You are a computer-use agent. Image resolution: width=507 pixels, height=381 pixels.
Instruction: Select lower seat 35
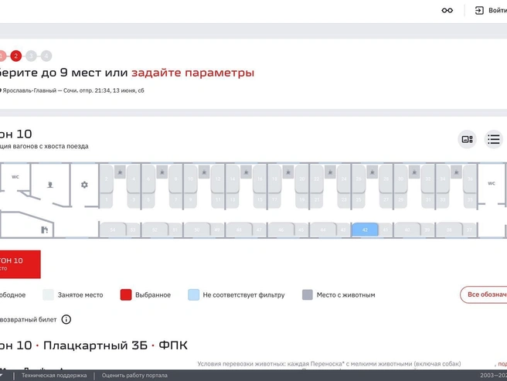470,200
